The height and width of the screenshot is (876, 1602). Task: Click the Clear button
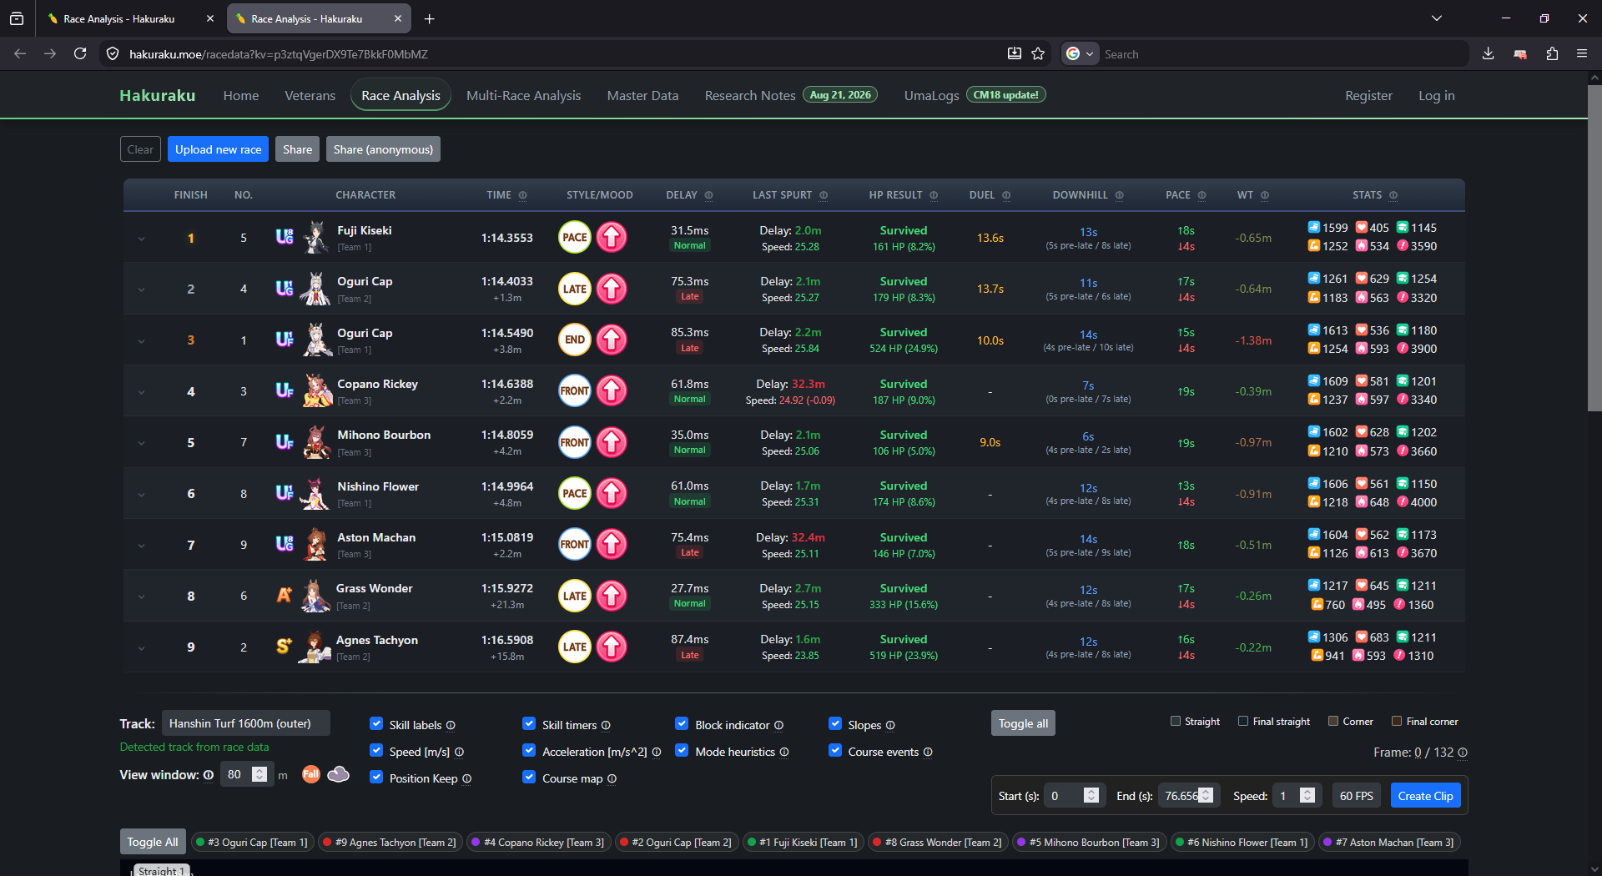(140, 149)
